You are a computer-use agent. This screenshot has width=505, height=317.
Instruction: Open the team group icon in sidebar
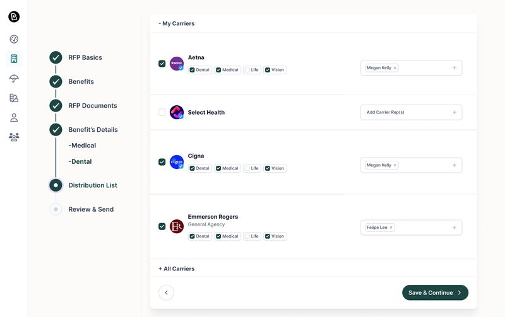pos(14,137)
